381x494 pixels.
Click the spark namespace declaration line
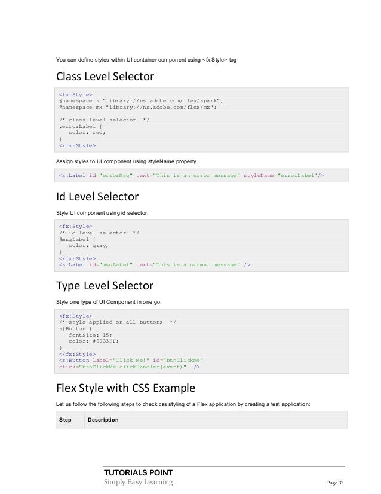(141, 101)
